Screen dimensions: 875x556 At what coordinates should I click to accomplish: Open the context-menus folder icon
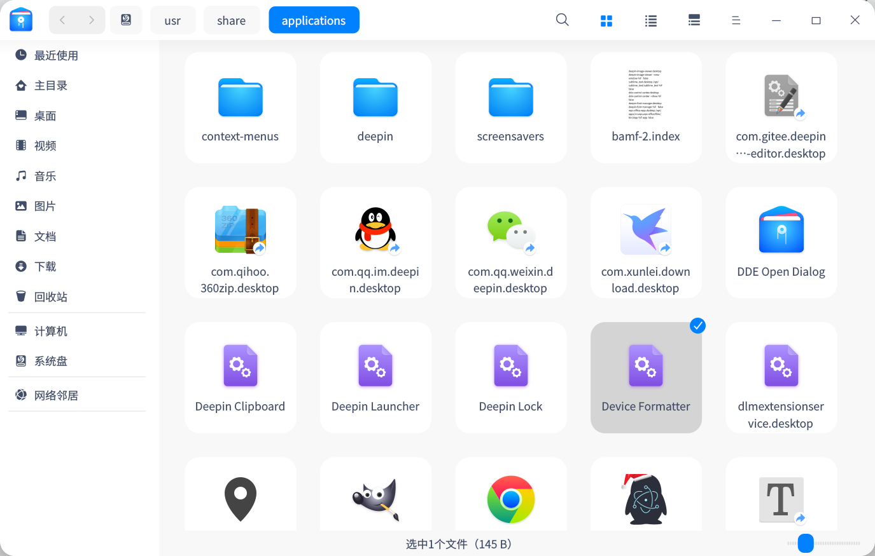(x=241, y=97)
